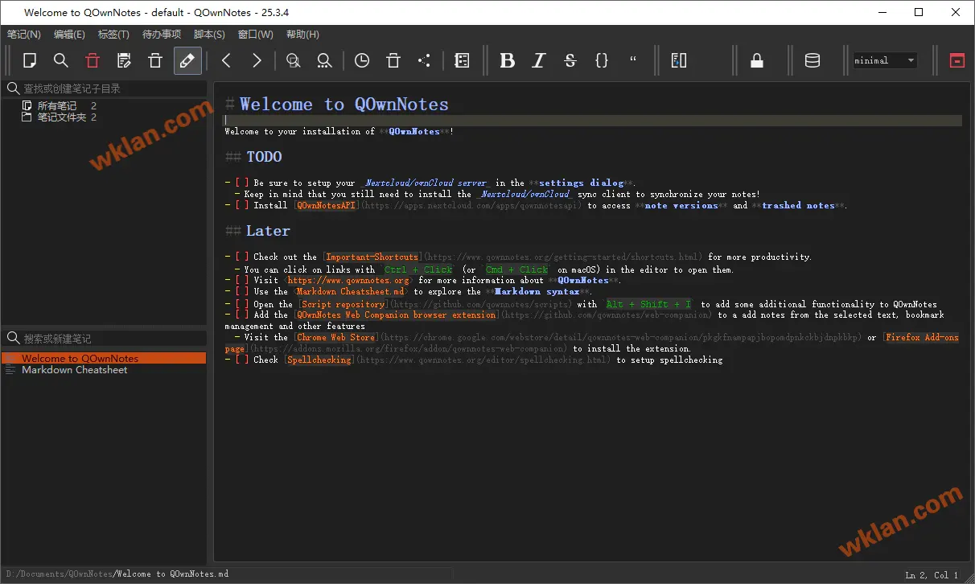Click the Spellchecking link text
This screenshot has width=975, height=584.
[319, 360]
